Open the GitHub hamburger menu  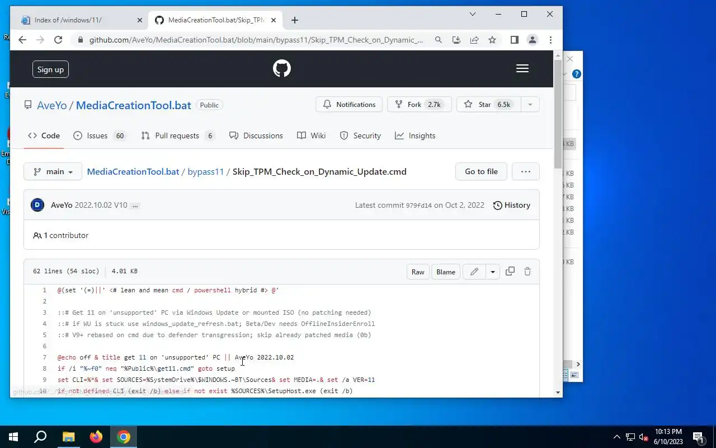point(522,68)
